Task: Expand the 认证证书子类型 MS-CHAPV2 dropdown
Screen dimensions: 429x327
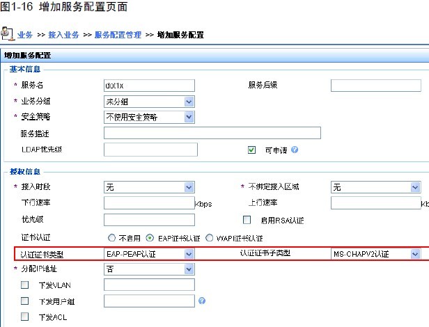Action: [x=415, y=255]
